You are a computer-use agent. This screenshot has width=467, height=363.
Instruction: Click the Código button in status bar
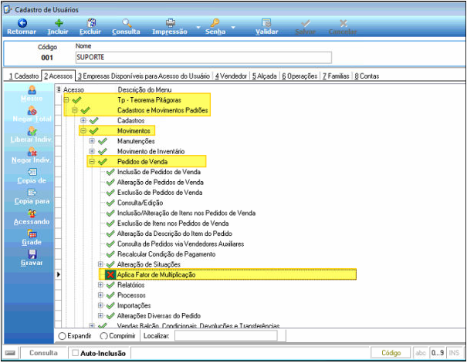(x=391, y=353)
